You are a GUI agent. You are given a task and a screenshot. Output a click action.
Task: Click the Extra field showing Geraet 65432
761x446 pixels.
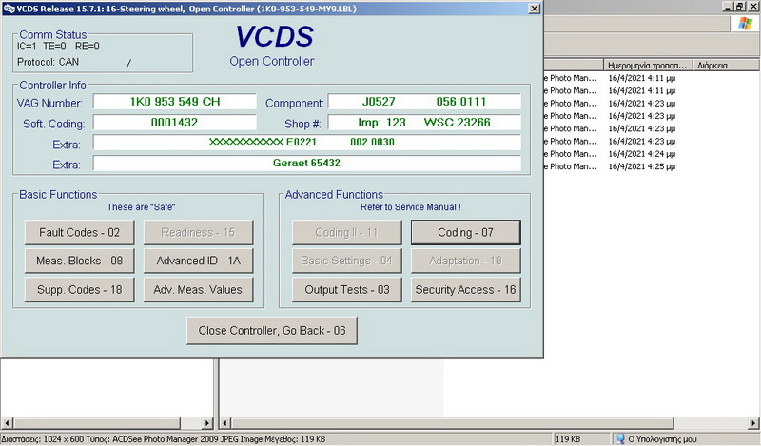306,163
